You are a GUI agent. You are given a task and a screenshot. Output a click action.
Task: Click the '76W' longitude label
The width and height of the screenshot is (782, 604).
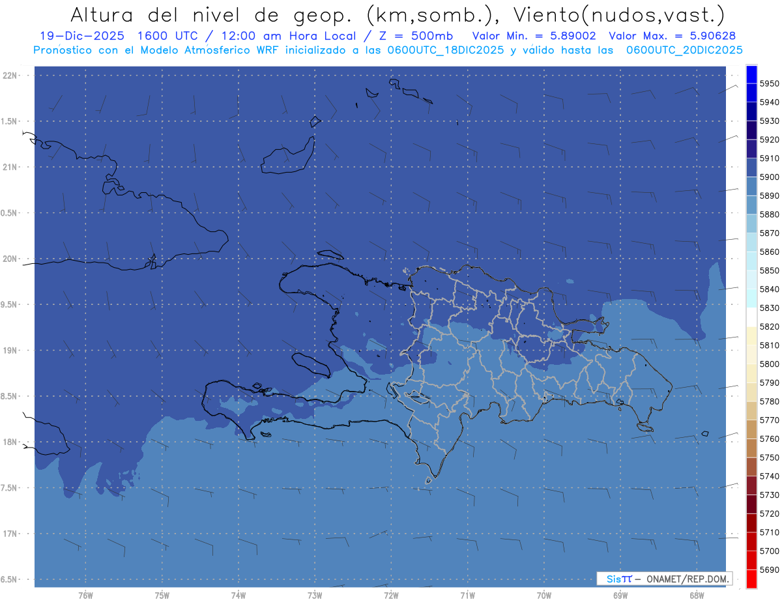tap(85, 596)
